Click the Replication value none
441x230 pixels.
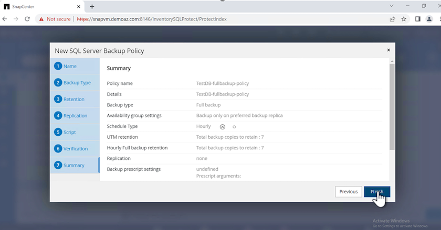202,158
